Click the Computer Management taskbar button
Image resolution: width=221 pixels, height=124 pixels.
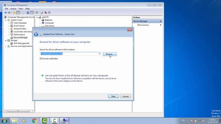(64, 121)
